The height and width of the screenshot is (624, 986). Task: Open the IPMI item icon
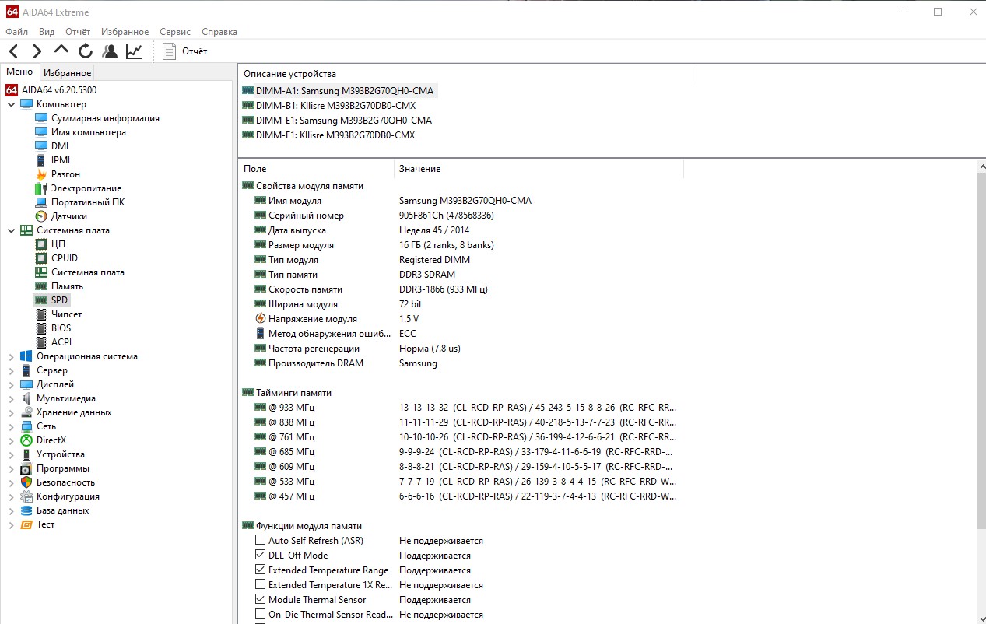pos(41,160)
